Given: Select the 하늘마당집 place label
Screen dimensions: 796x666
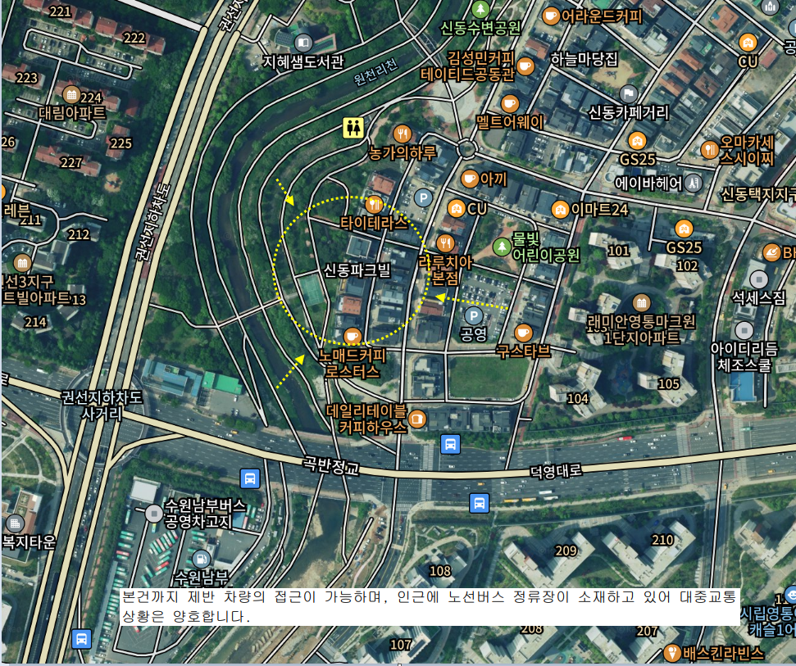Looking at the screenshot, I should [x=584, y=59].
